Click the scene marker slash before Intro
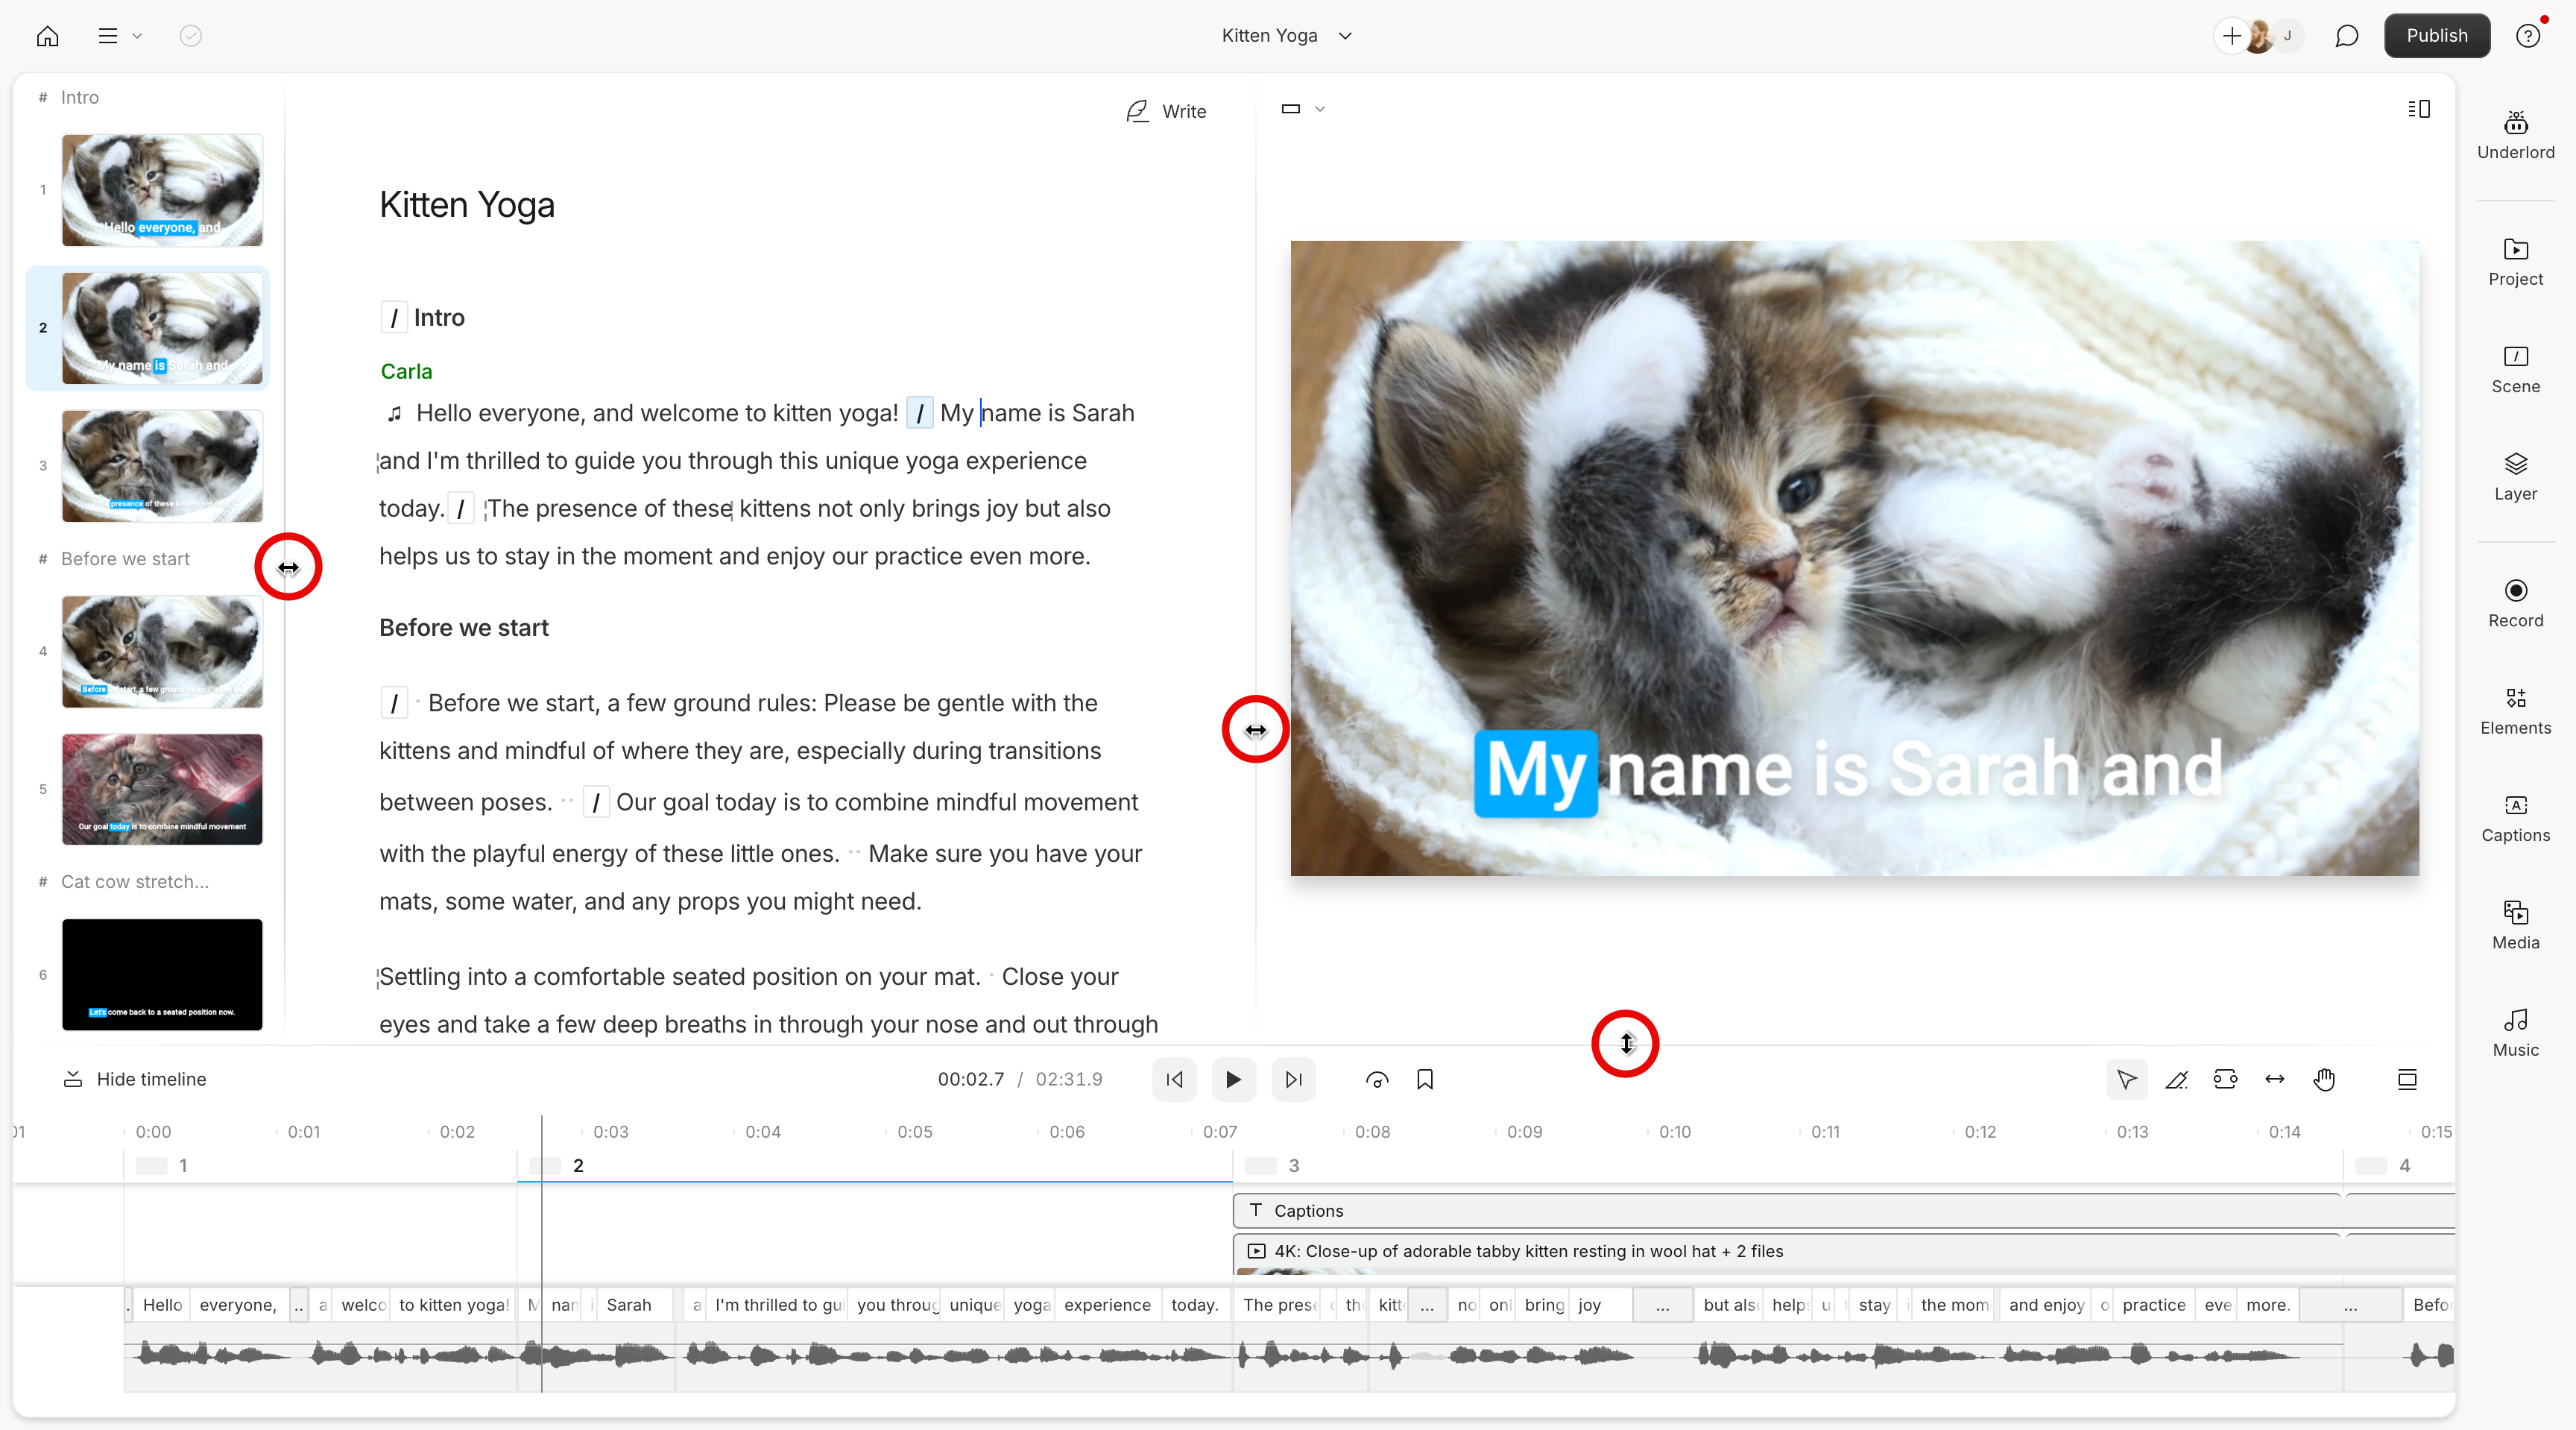 point(394,318)
